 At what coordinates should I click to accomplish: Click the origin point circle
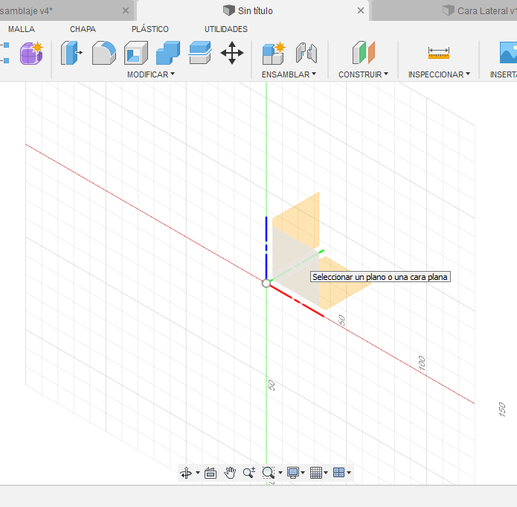266,283
